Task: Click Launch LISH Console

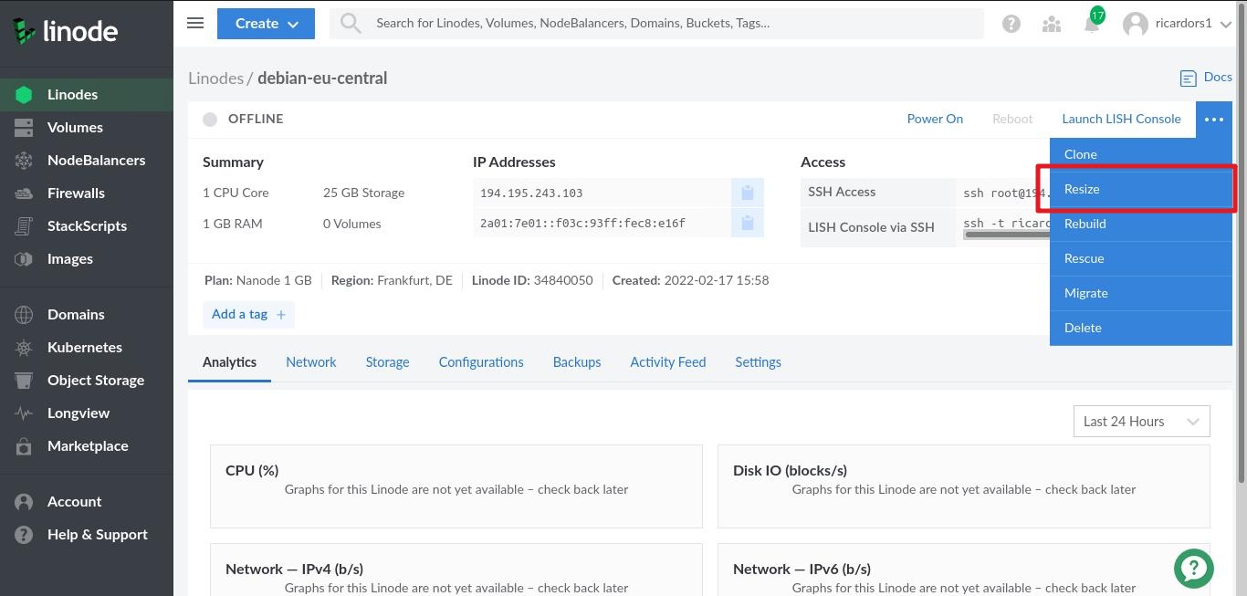Action: [x=1121, y=119]
